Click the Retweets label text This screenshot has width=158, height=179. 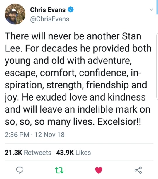tap(38, 153)
